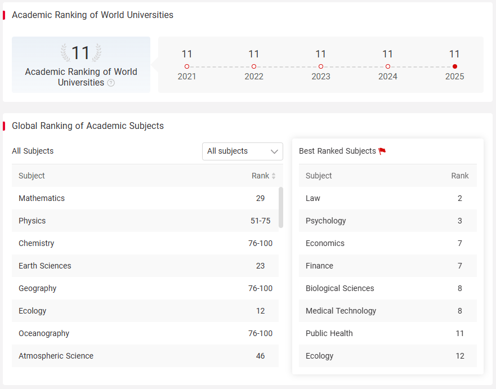Click Finance in Best Ranked Subjects
This screenshot has width=496, height=389.
[388, 266]
